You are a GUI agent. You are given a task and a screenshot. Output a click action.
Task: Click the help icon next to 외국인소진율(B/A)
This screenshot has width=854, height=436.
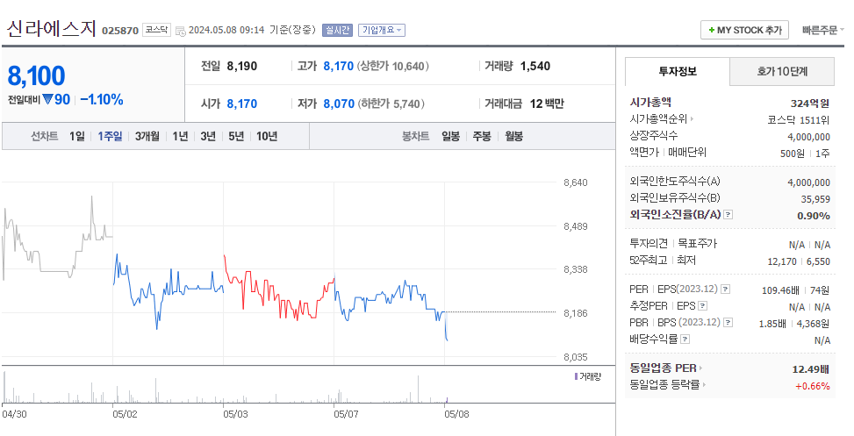click(728, 214)
